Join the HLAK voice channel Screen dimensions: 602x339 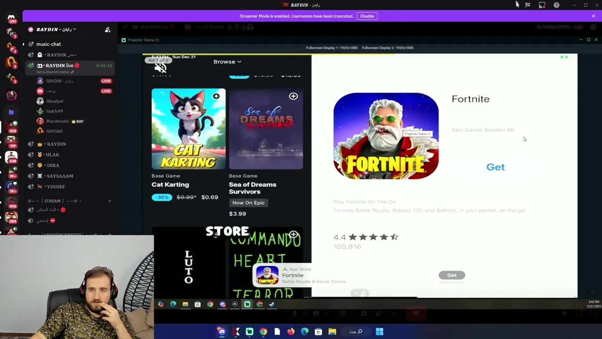tap(53, 155)
